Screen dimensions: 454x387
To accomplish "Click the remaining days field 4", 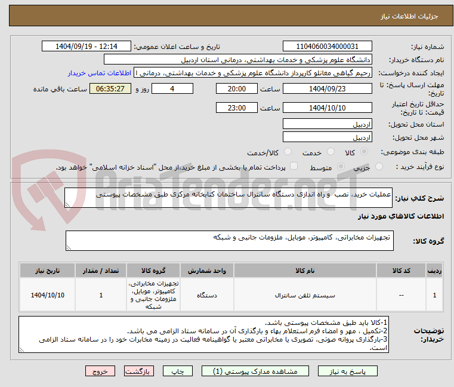I will [x=172, y=88].
